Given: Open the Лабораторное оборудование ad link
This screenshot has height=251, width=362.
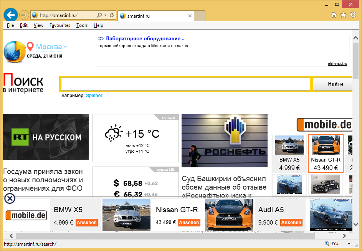Looking at the screenshot, I should point(144,39).
